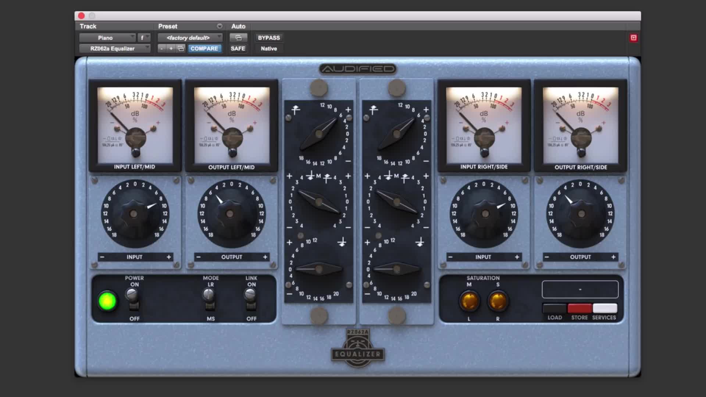Increase left INPUT with plus sign
This screenshot has width=706, height=397.
tap(169, 257)
